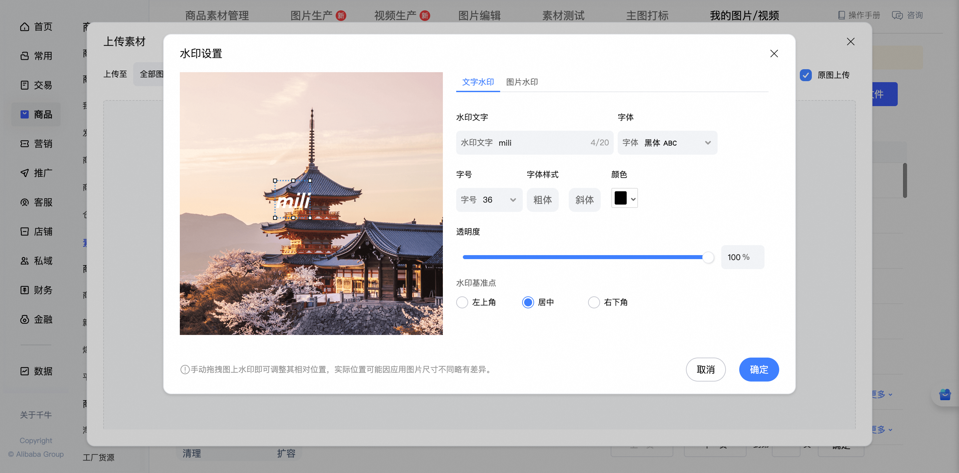The height and width of the screenshot is (473, 959).
Task: Open the 字体 黑体 font dropdown
Action: pos(667,143)
